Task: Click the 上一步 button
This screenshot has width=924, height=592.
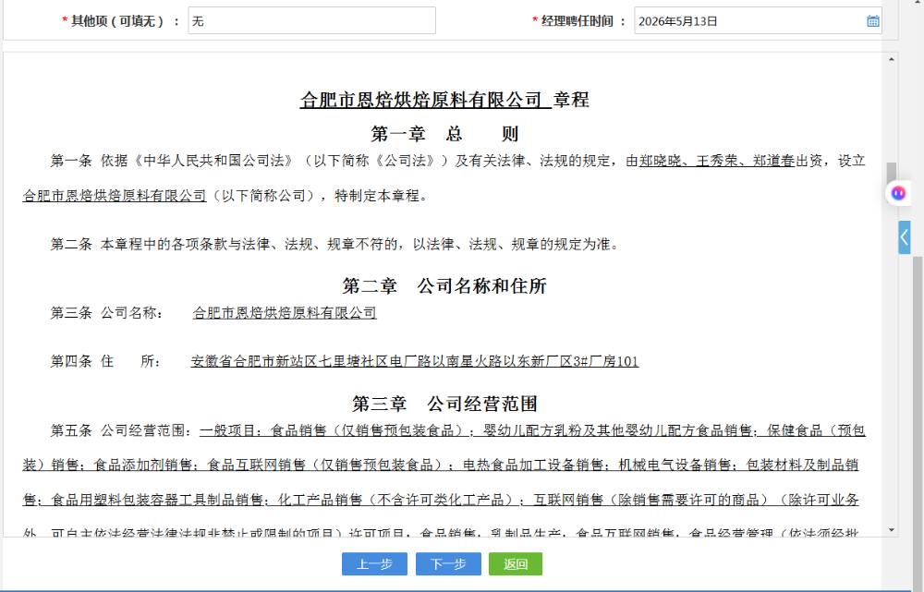Action: (x=374, y=563)
